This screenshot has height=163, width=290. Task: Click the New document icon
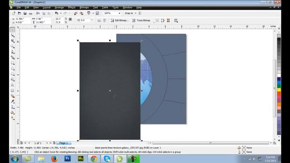tap(14, 13)
